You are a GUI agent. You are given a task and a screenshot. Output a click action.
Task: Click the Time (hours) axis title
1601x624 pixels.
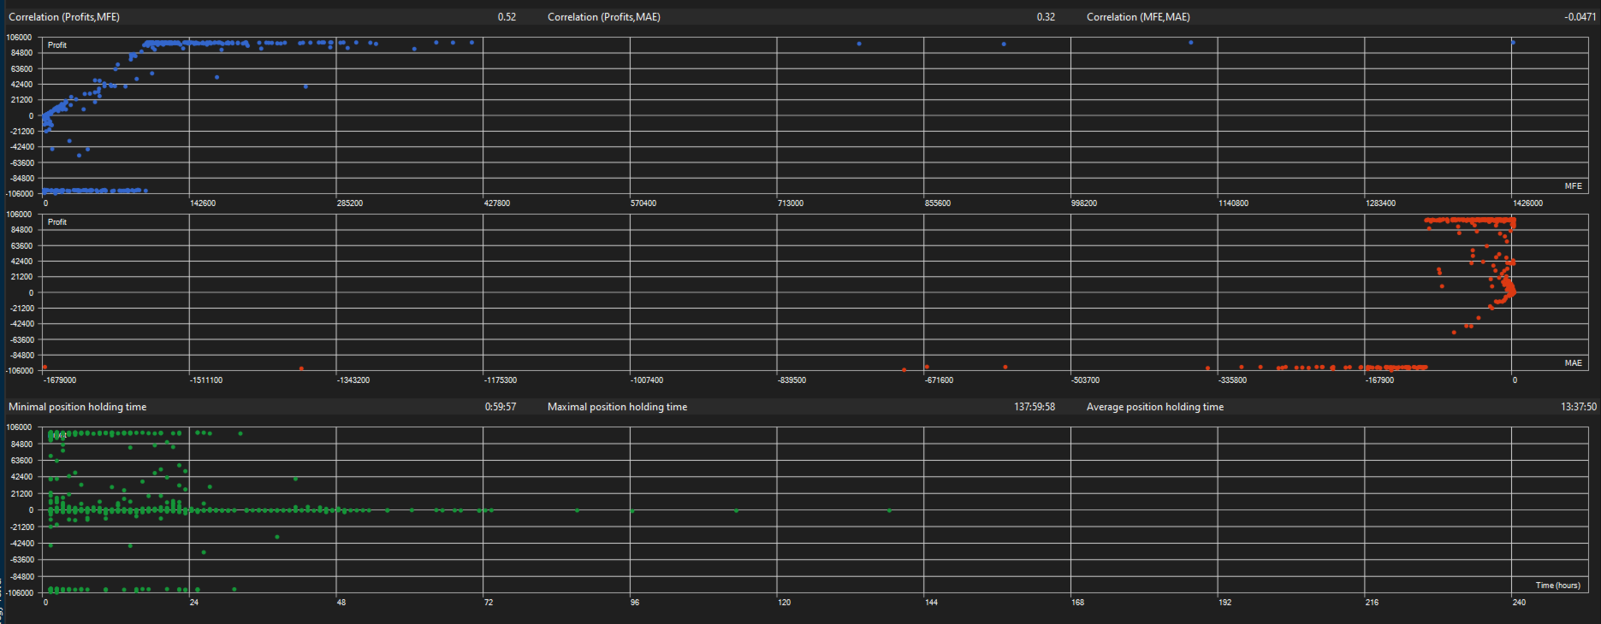[1557, 585]
